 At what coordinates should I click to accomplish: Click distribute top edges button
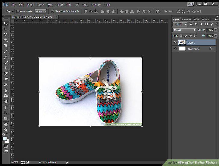(x=122, y=11)
